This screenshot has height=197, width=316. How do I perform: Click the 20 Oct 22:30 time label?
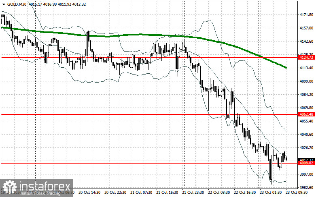[115, 193]
